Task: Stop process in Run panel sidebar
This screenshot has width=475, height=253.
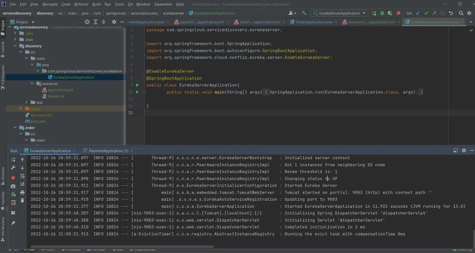Action: [x=13, y=178]
